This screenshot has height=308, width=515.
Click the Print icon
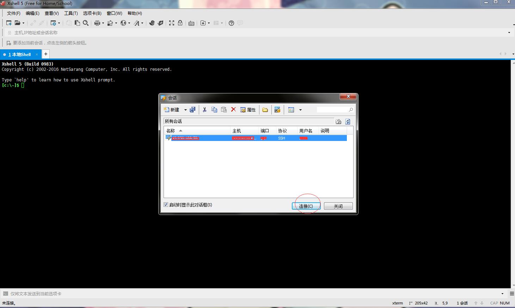[97, 23]
